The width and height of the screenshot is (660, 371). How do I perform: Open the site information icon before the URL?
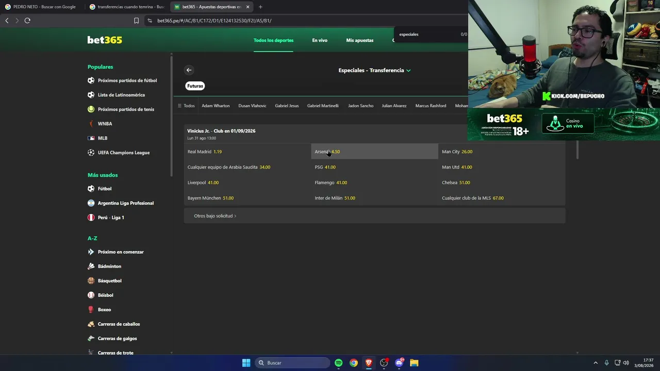pos(150,21)
